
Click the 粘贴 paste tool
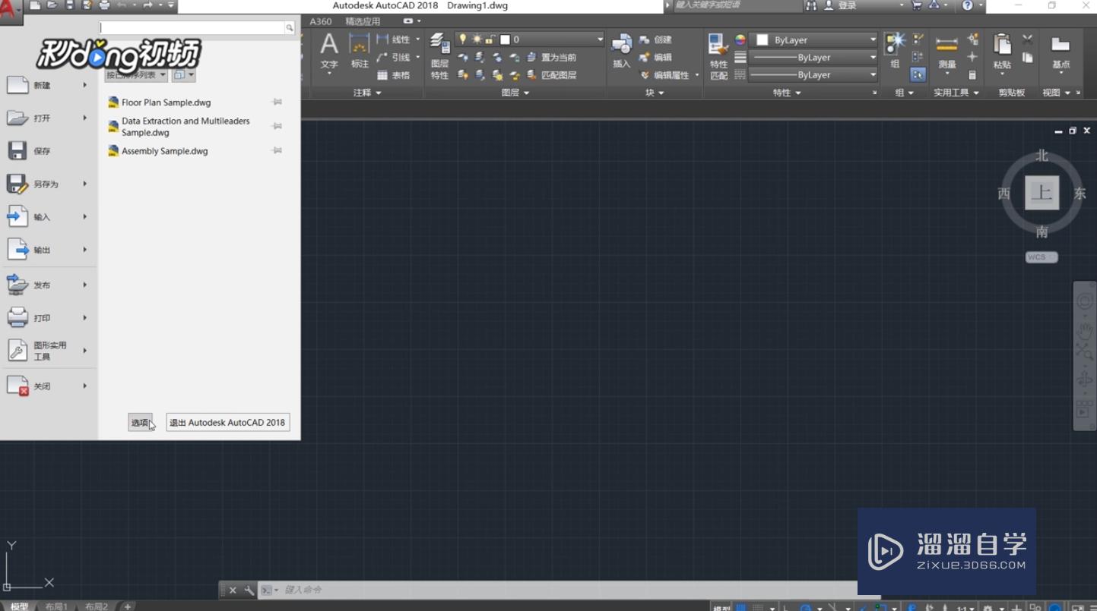1002,52
